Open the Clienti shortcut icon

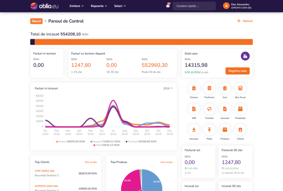pyautogui.click(x=240, y=130)
